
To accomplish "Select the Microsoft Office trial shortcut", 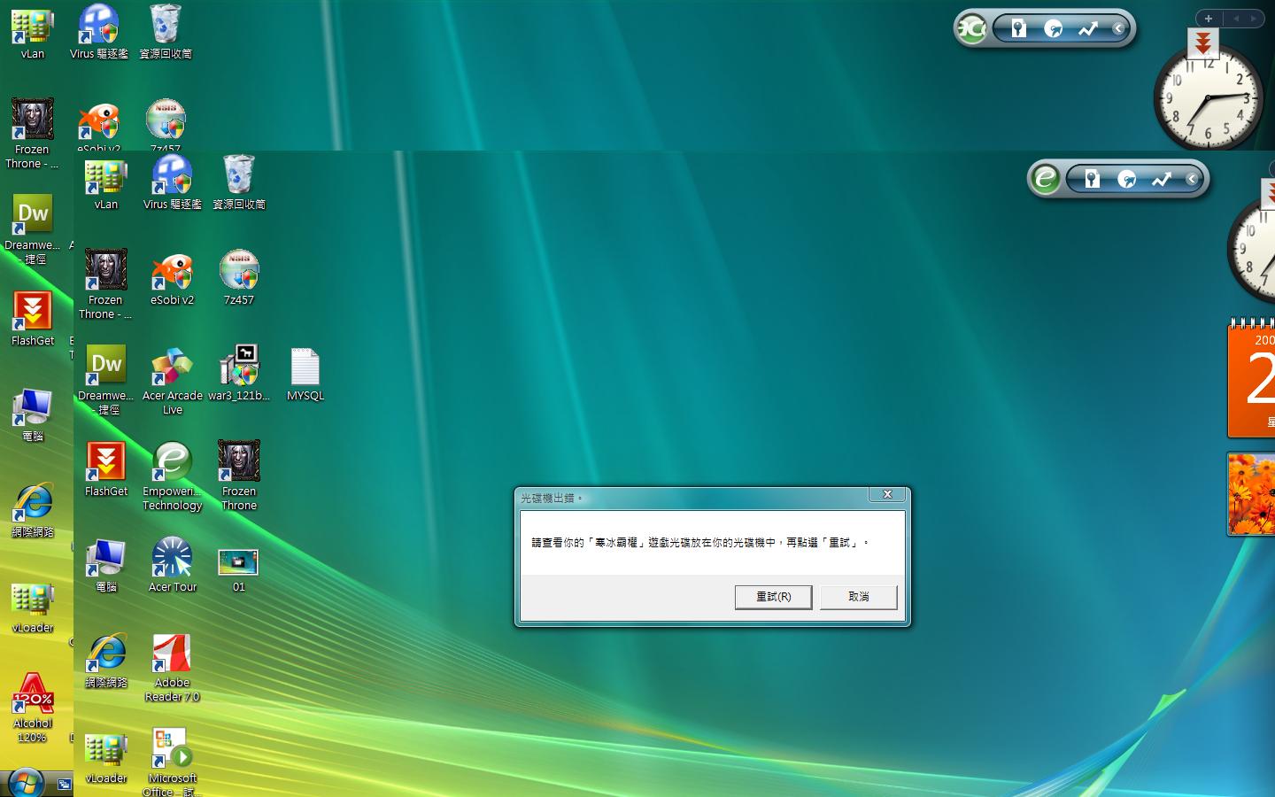I will click(172, 750).
